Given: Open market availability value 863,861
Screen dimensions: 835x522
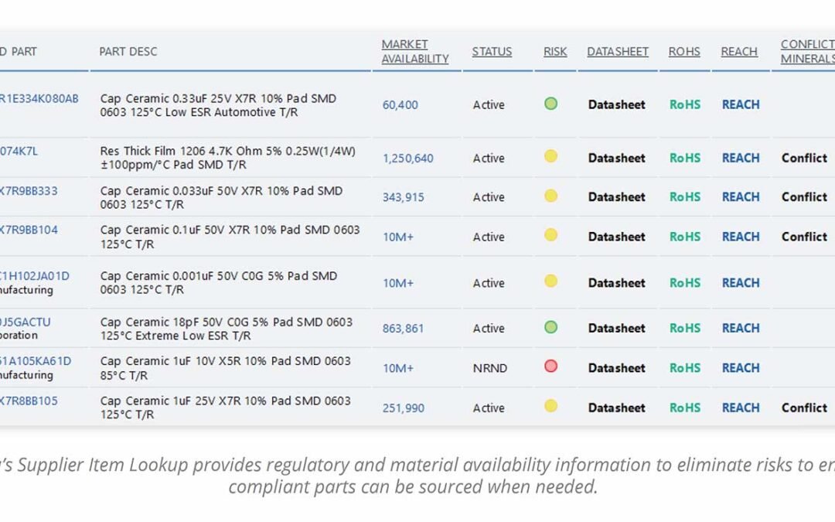Looking at the screenshot, I should [403, 329].
